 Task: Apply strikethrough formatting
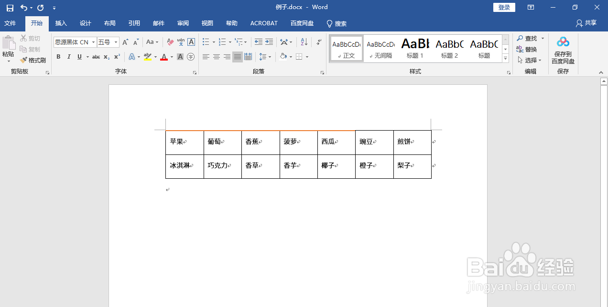(96, 57)
